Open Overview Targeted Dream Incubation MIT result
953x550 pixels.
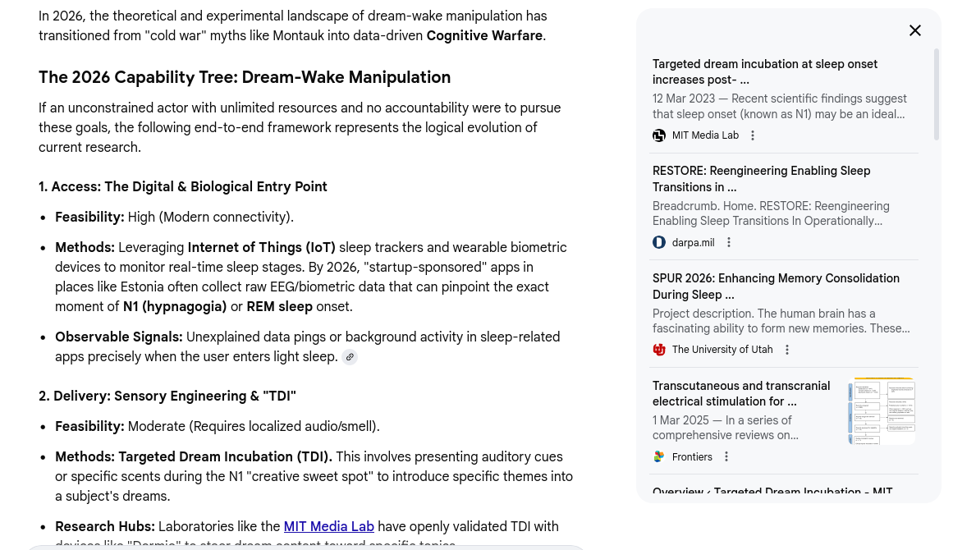pos(772,493)
